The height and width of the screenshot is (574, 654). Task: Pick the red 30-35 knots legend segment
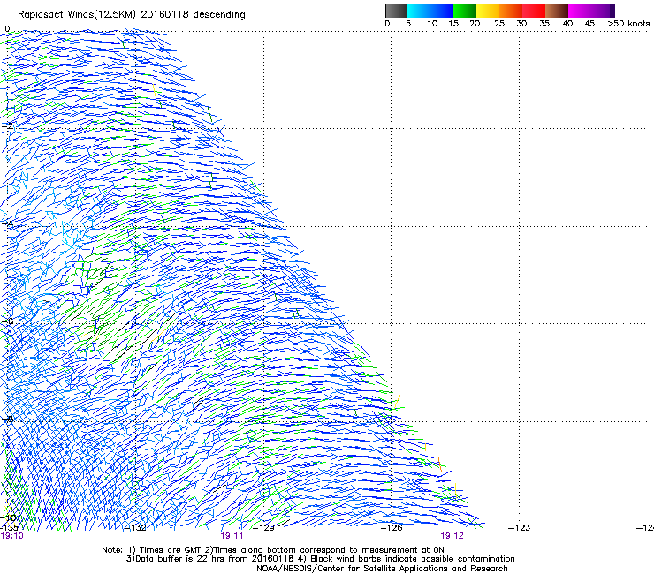[534, 11]
